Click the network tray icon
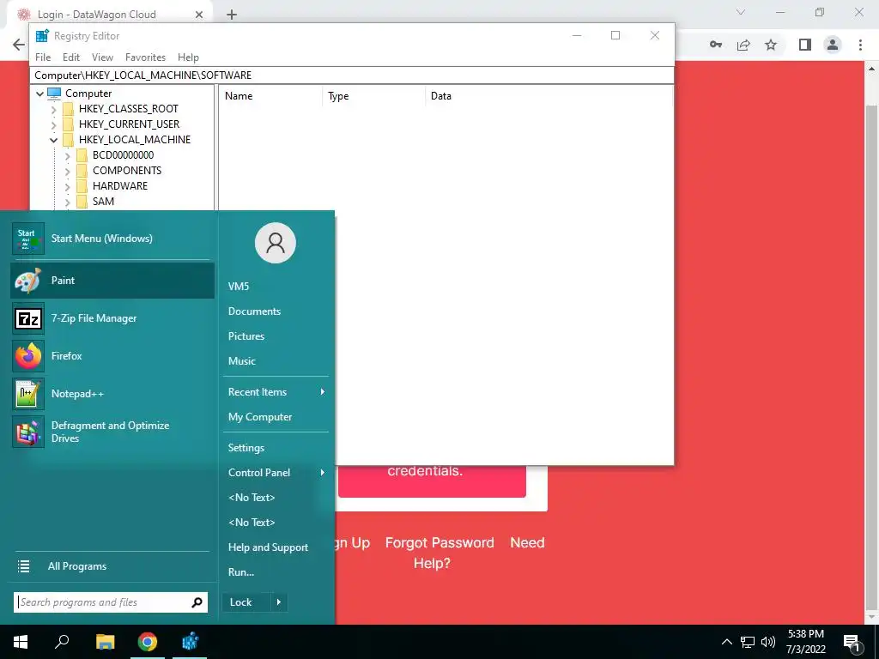This screenshot has width=879, height=659. pos(748,642)
